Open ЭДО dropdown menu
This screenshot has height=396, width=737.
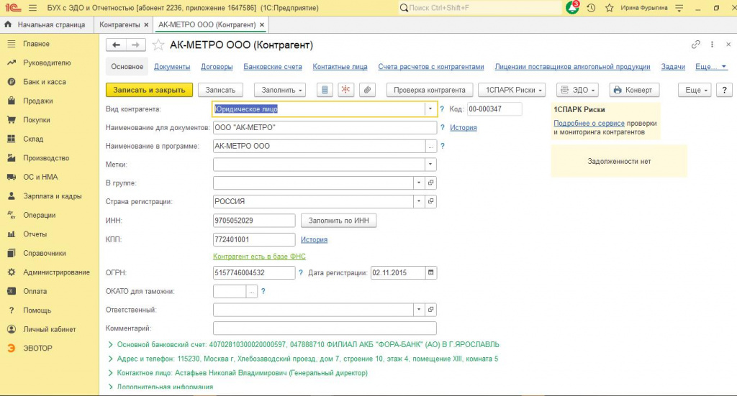pos(578,90)
